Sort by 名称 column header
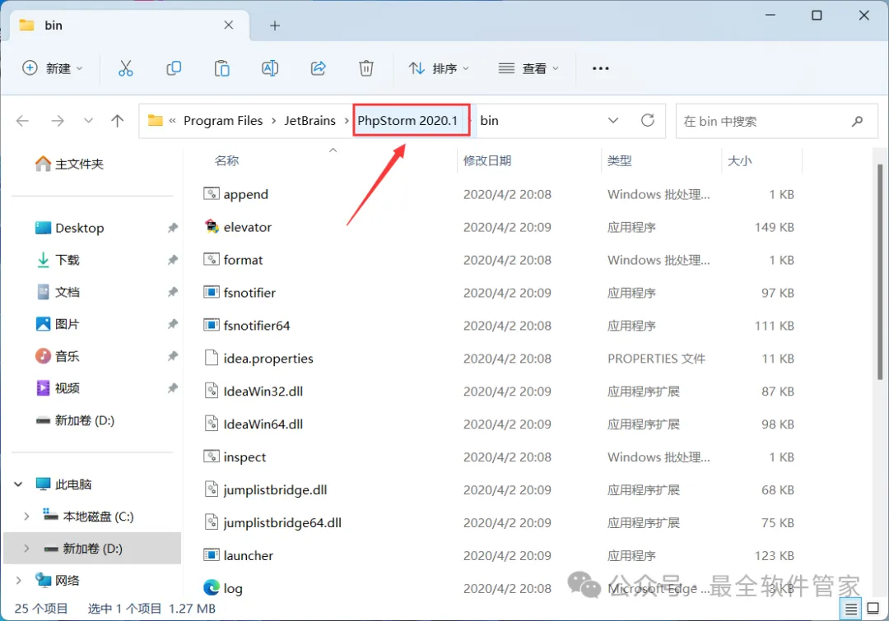The image size is (889, 621). 227,161
